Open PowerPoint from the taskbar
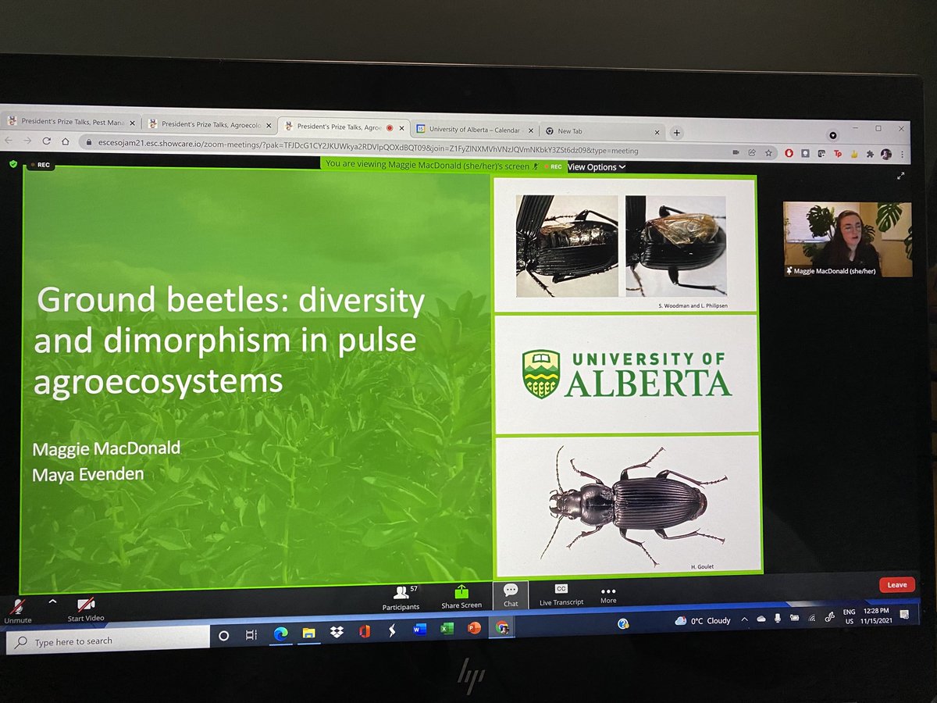Screen dimensions: 937x703 [473, 628]
